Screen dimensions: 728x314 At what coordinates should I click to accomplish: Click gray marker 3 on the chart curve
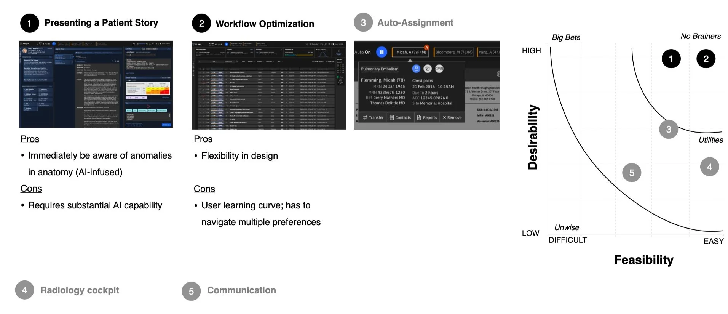click(669, 130)
